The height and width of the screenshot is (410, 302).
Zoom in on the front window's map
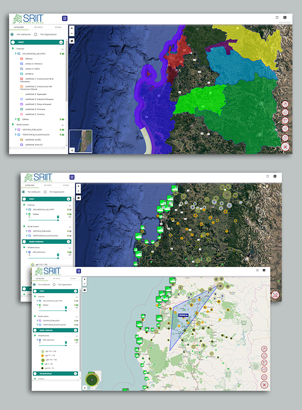tap(85, 279)
